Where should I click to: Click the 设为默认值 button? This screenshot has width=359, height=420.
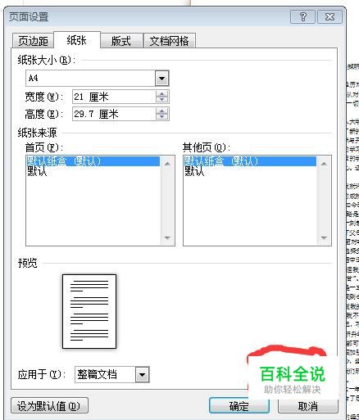[49, 405]
